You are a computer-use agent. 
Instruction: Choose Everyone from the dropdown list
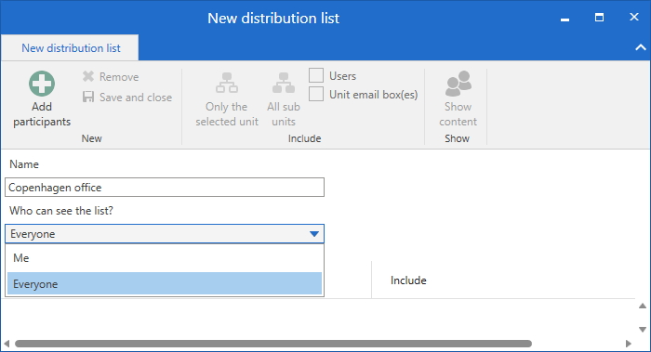(x=165, y=284)
